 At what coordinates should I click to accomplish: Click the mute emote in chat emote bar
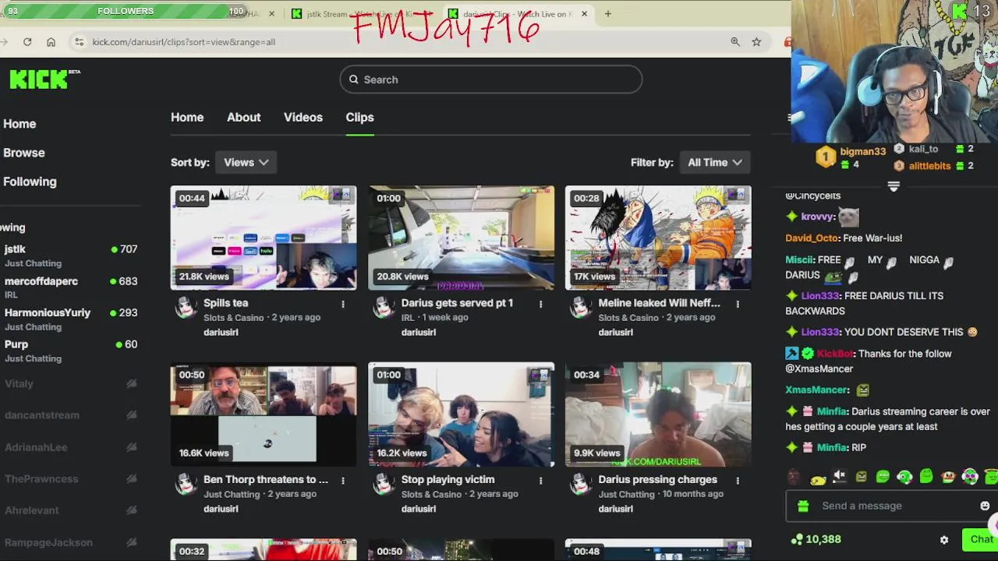tap(839, 476)
